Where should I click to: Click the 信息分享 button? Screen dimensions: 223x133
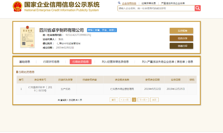pyautogui.click(x=181, y=38)
